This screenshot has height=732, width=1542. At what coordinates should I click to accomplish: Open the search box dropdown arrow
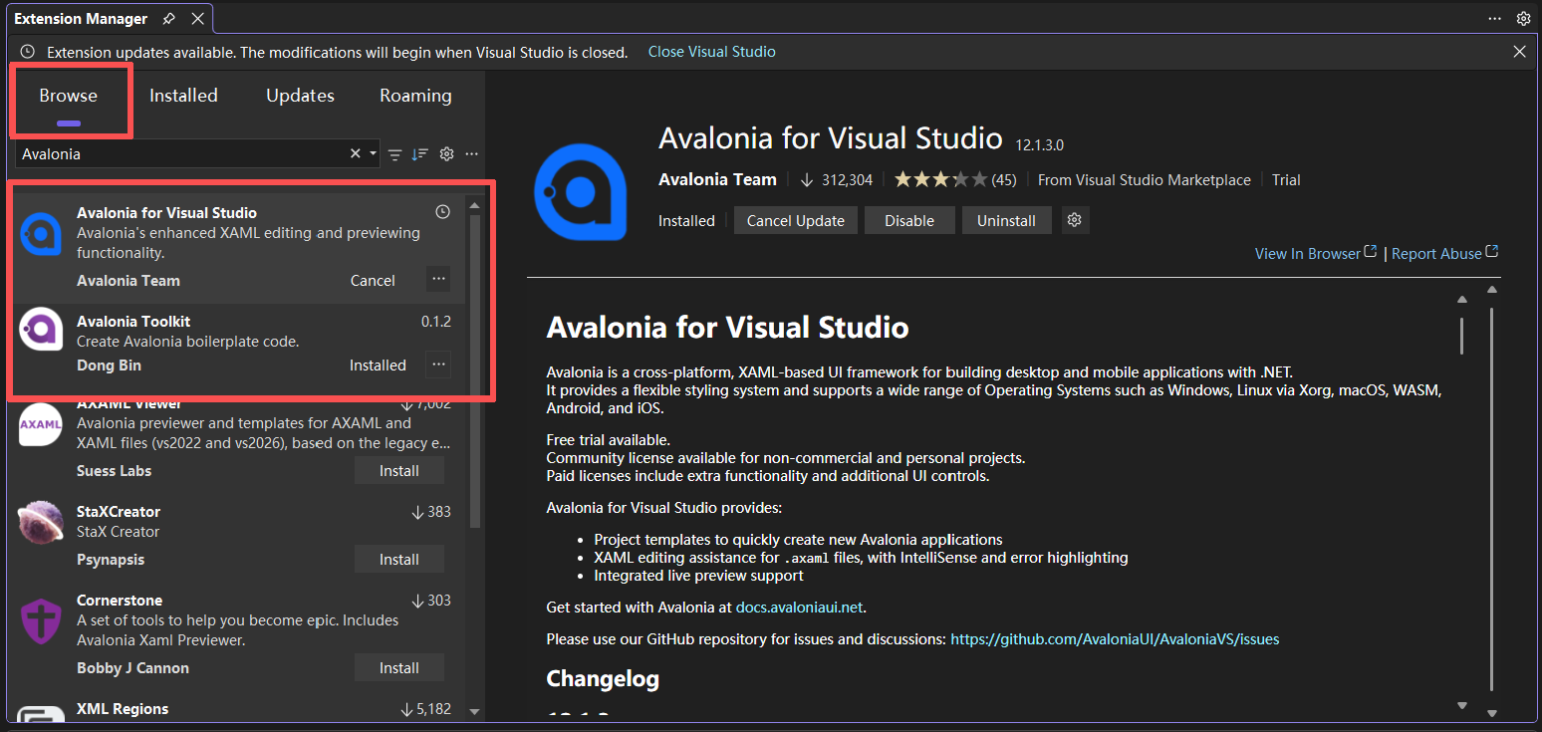374,154
